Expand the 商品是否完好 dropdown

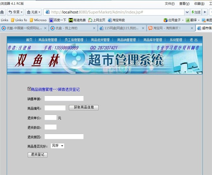coord(57,146)
